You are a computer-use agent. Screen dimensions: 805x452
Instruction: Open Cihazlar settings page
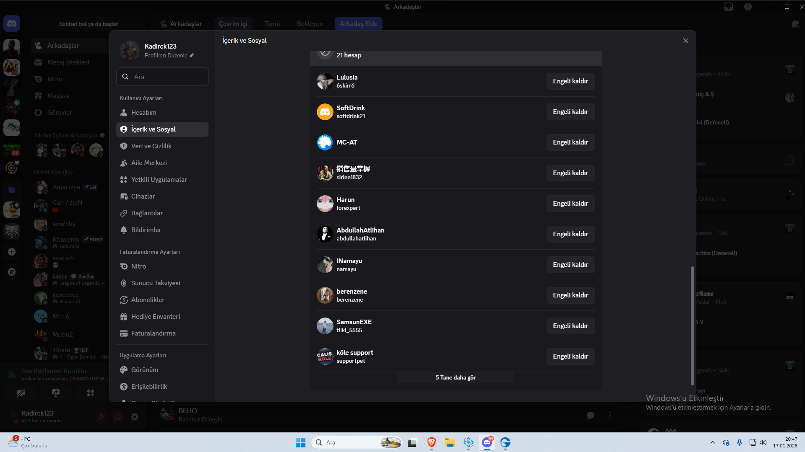(162, 196)
